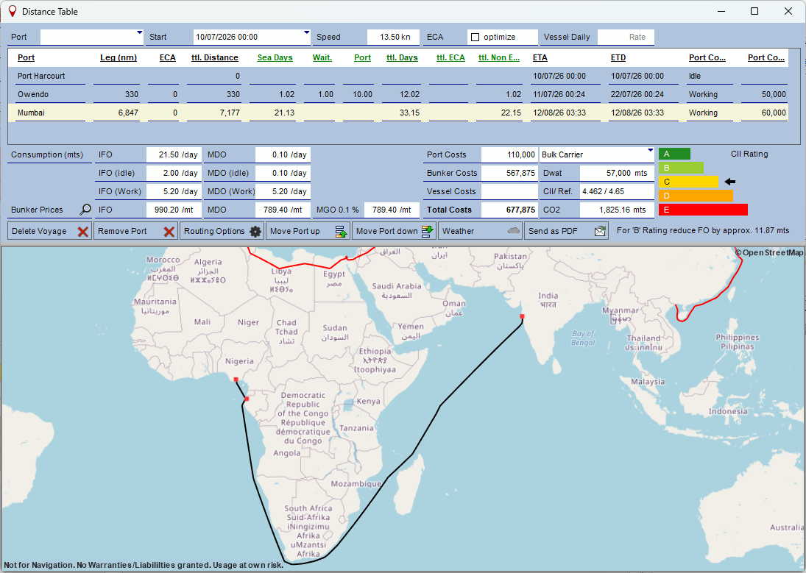Image resolution: width=806 pixels, height=573 pixels.
Task: Click the green down arrow on Move Port down
Action: click(427, 231)
